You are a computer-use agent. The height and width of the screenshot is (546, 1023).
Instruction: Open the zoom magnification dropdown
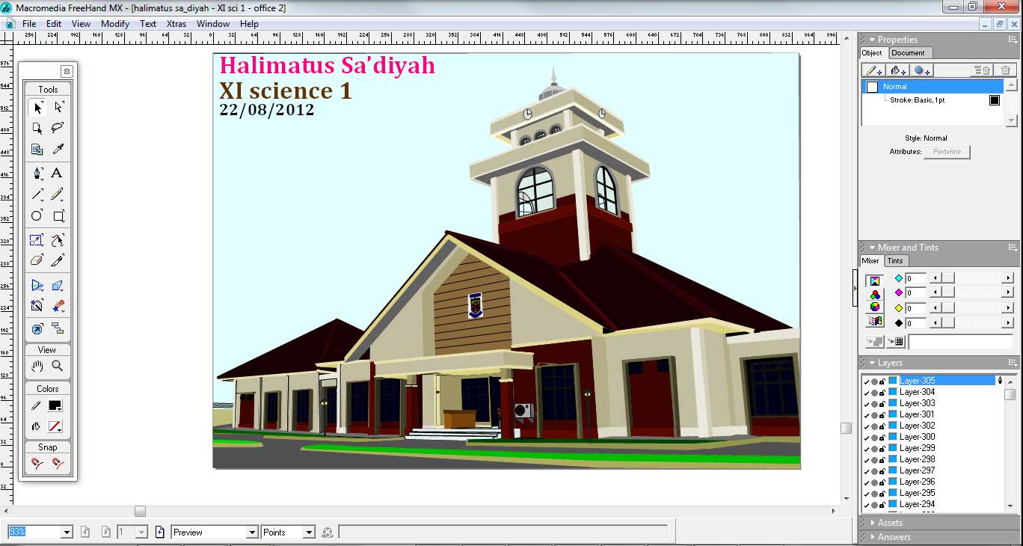[67, 533]
